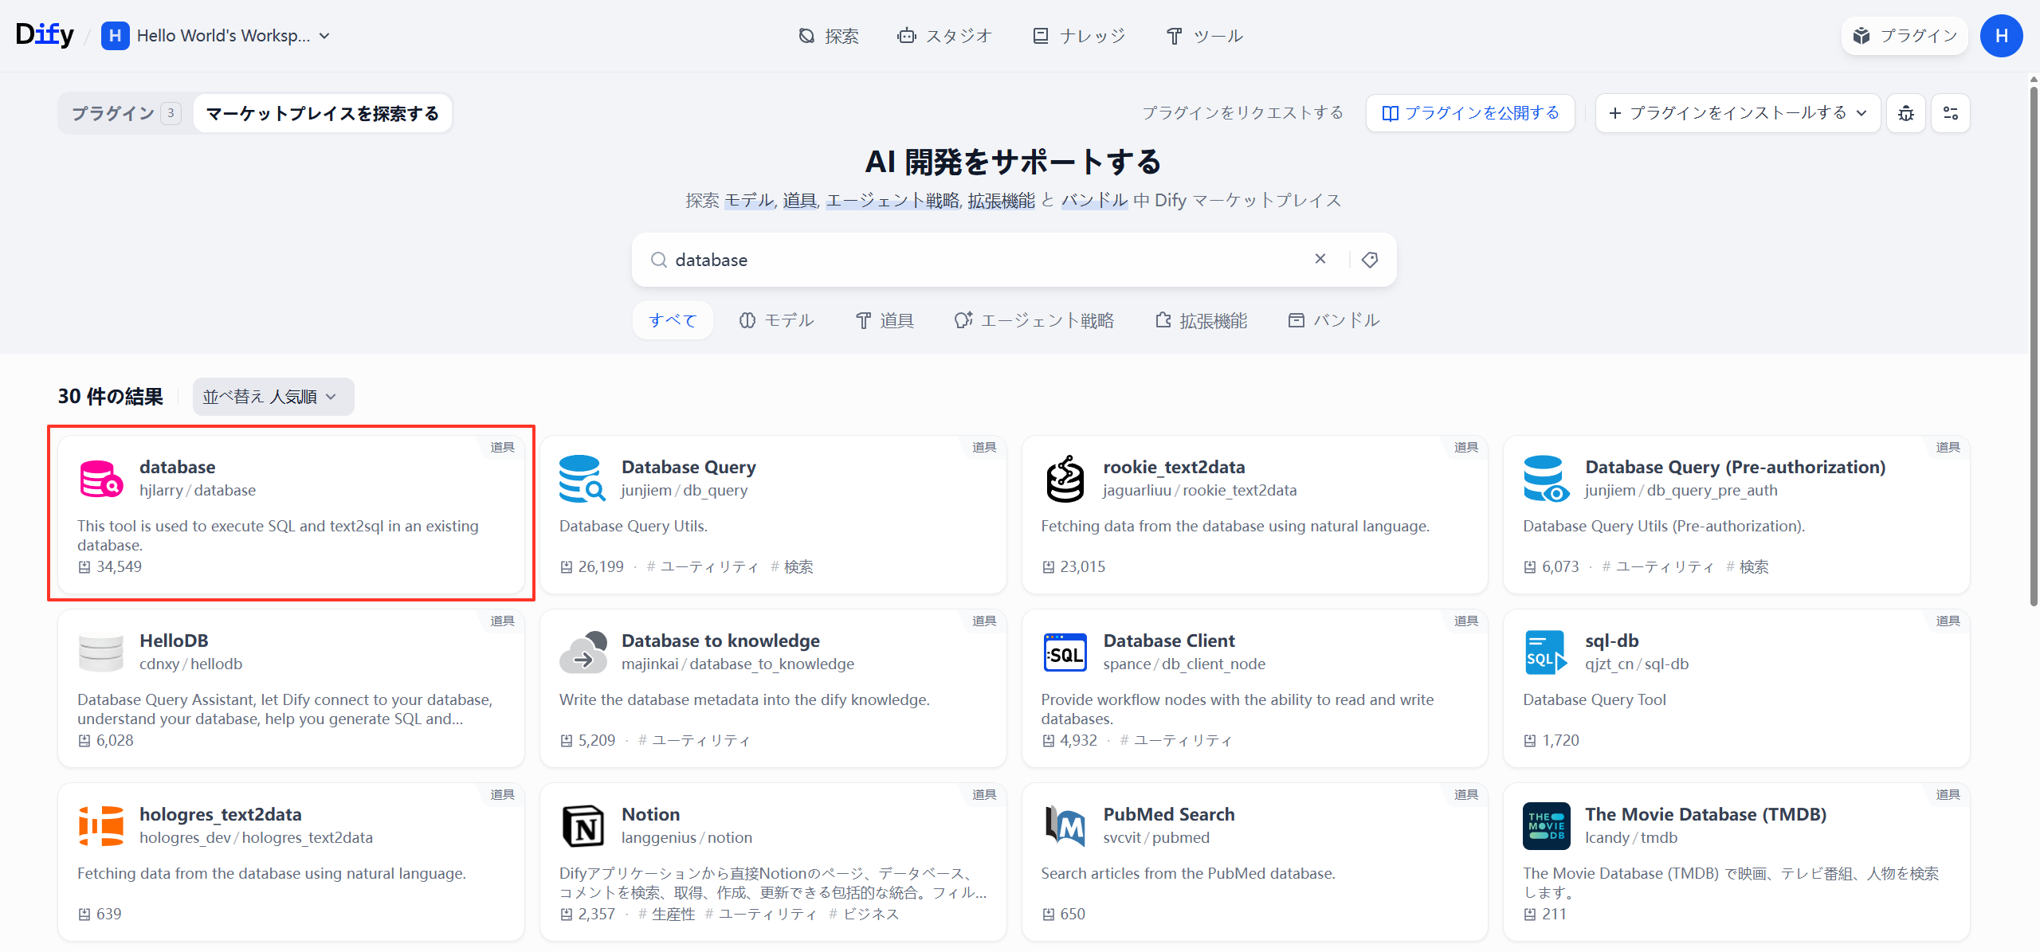Click the tag filter icon beside the search bar
Image resolution: width=2040 pixels, height=952 pixels.
point(1370,259)
